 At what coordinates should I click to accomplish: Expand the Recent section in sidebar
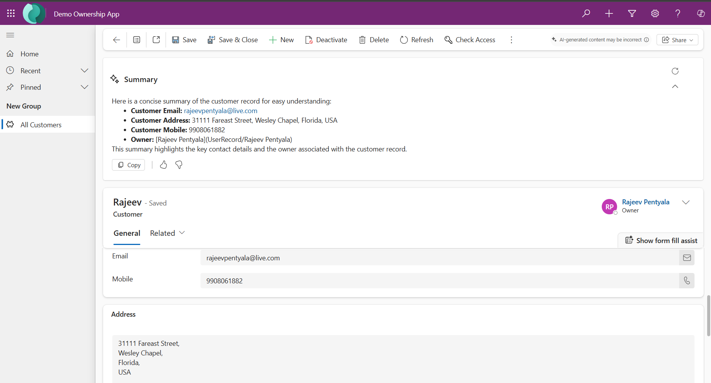[84, 71]
